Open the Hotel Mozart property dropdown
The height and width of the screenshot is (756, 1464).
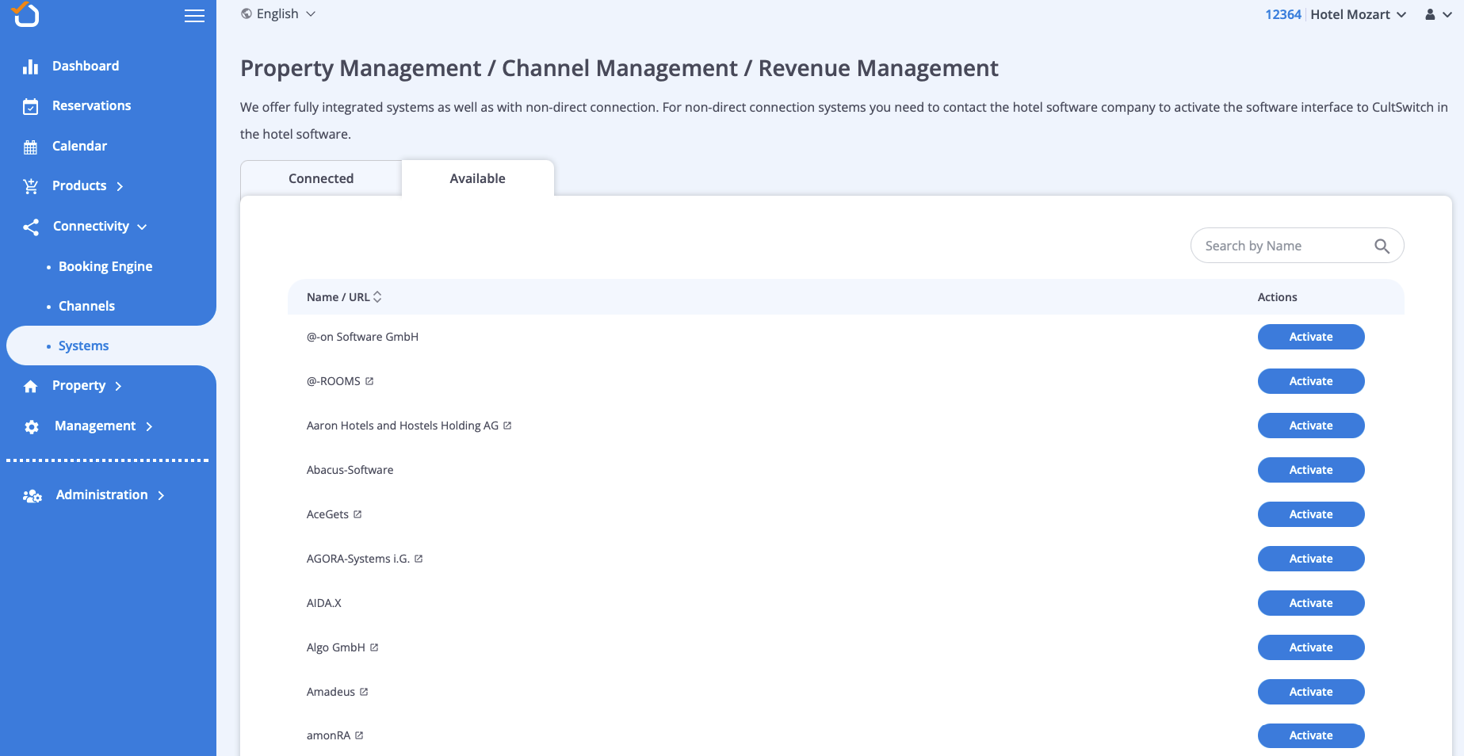1358,14
